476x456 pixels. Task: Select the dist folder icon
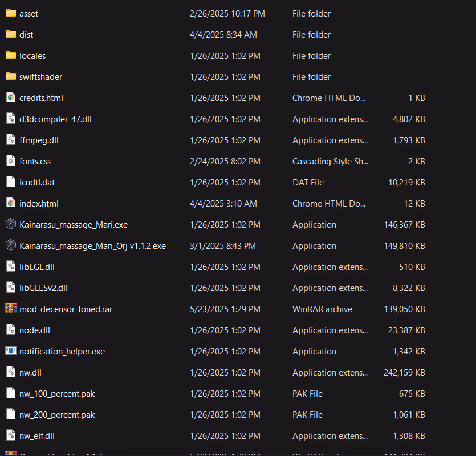(11, 34)
